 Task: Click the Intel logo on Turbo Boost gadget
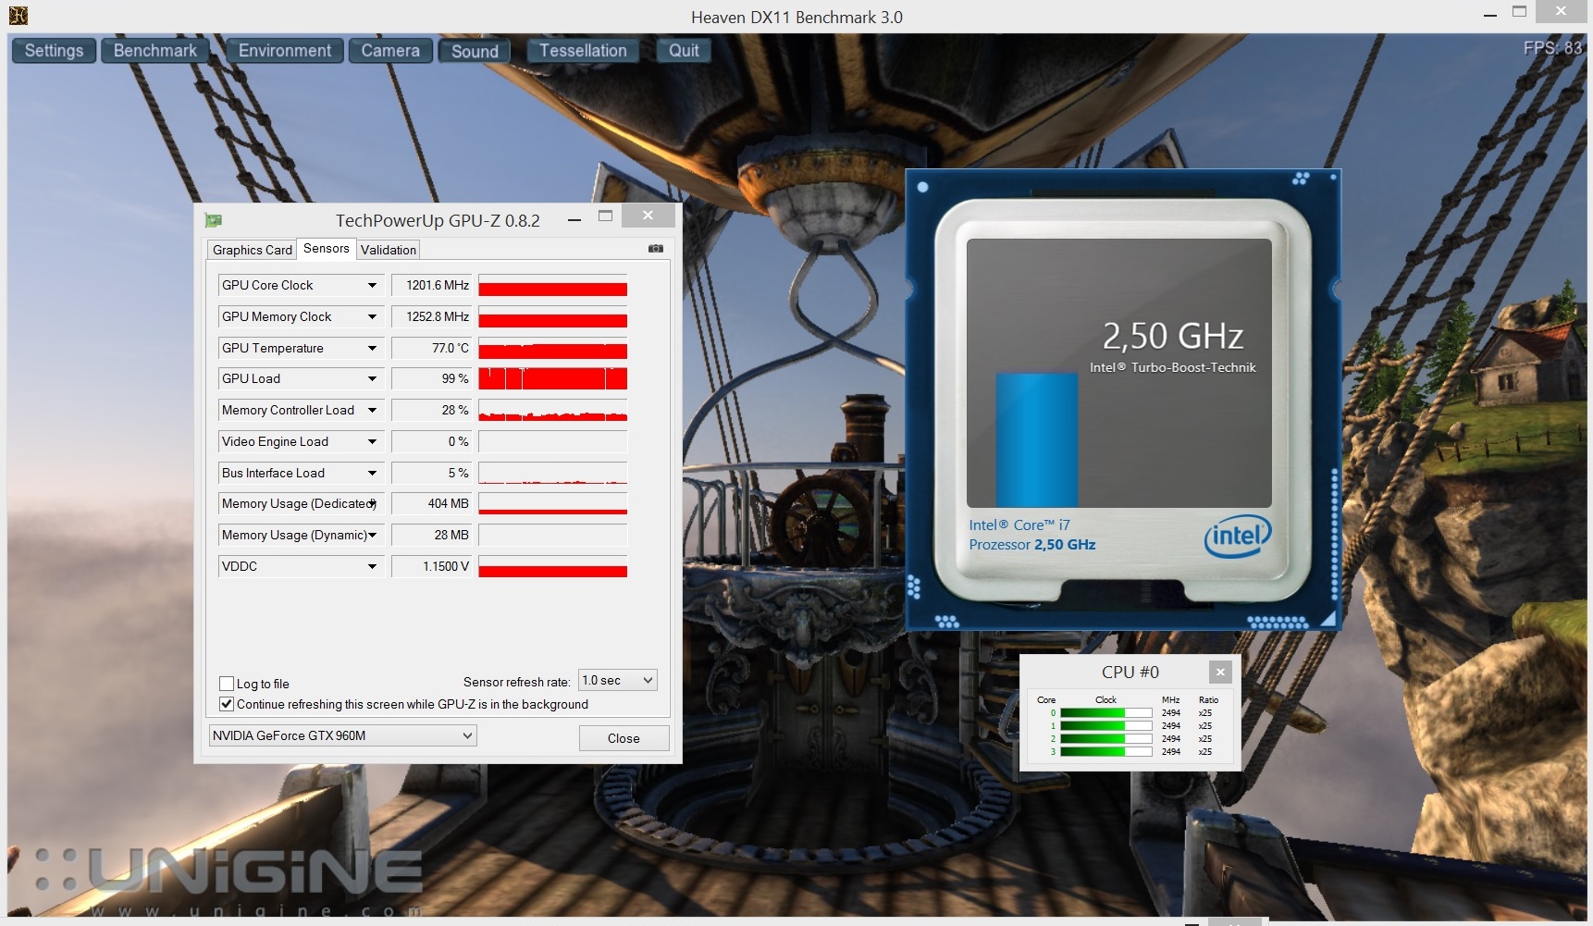pyautogui.click(x=1238, y=536)
